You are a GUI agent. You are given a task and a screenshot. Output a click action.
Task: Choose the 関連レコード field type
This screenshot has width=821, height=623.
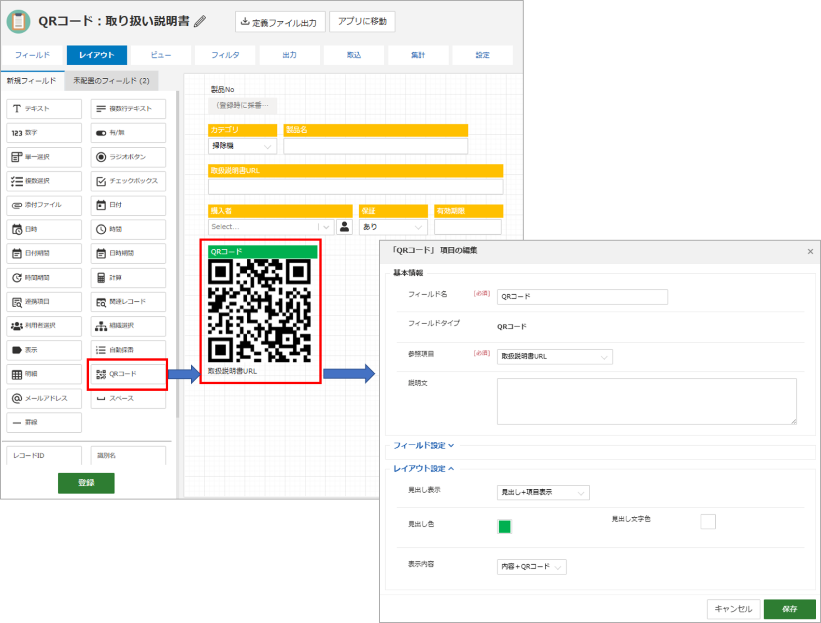(128, 302)
